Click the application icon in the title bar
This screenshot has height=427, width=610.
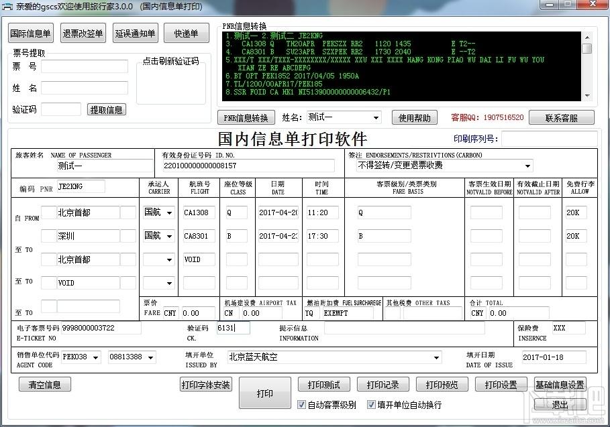click(x=7, y=7)
